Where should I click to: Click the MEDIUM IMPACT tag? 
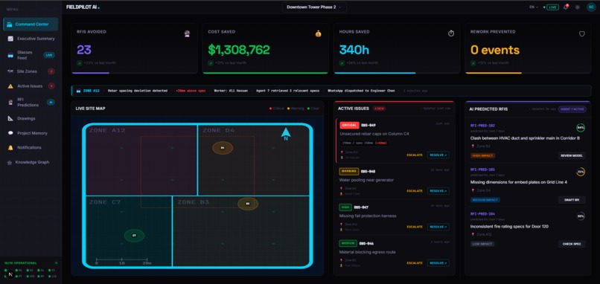pyautogui.click(x=485, y=200)
